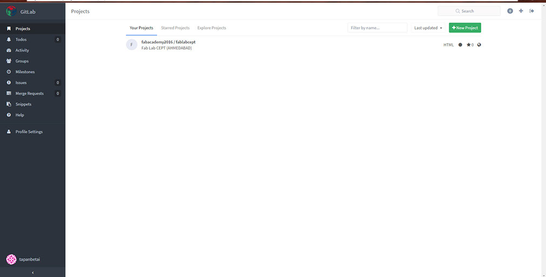Switch to the Starred Projects tab
The image size is (546, 277).
(175, 28)
